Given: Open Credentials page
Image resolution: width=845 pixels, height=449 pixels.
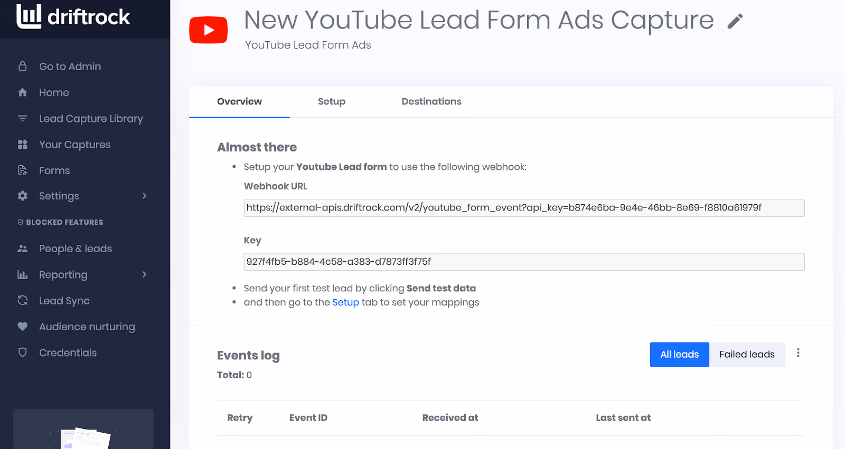Looking at the screenshot, I should pyautogui.click(x=68, y=352).
